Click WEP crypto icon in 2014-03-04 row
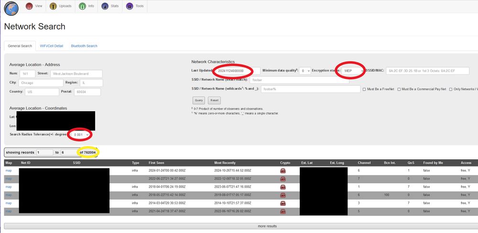This screenshot has height=233, width=478. pos(283,203)
